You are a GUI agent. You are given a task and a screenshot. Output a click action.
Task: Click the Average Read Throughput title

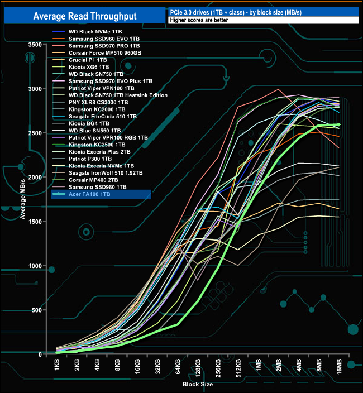point(85,16)
